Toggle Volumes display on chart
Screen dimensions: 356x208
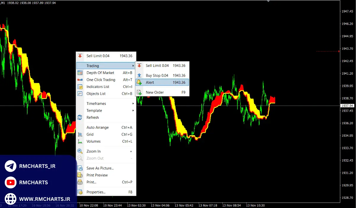click(x=93, y=141)
